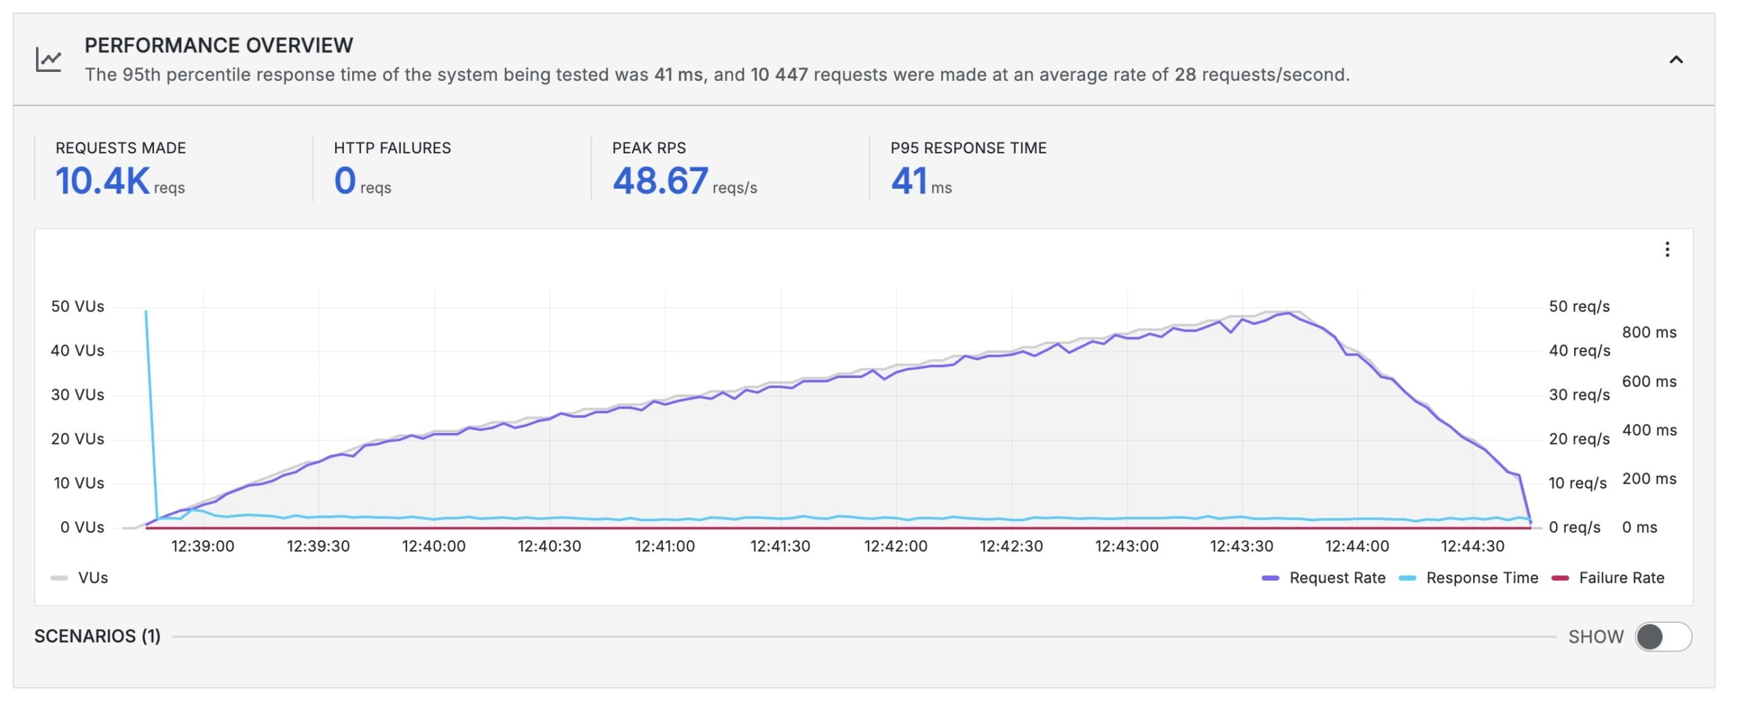
Task: Select the P95 Response Time 41 ms metric
Action: click(909, 181)
